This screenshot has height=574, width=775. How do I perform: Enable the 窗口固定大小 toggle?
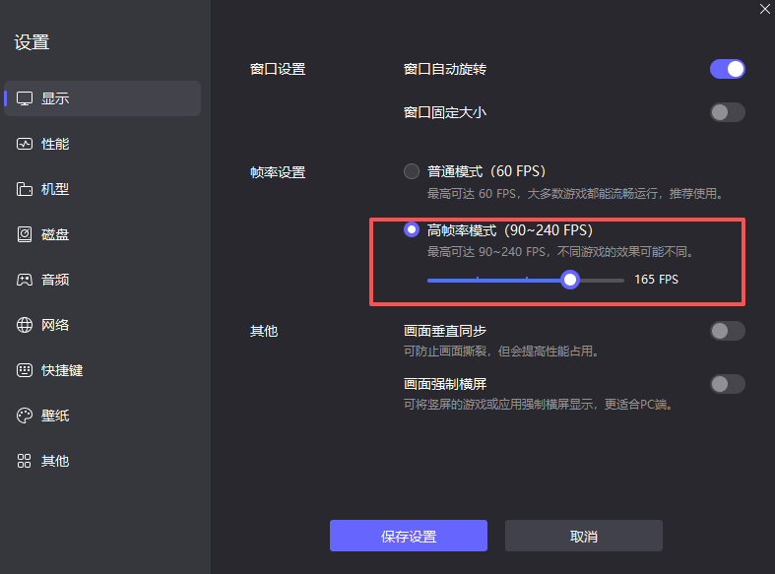coord(727,112)
